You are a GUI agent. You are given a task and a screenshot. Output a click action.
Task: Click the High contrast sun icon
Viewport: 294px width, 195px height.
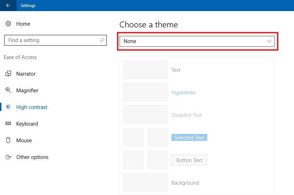(8, 107)
